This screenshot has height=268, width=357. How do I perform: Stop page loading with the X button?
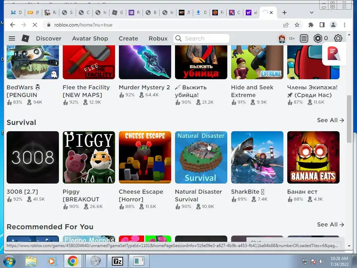click(x=35, y=25)
